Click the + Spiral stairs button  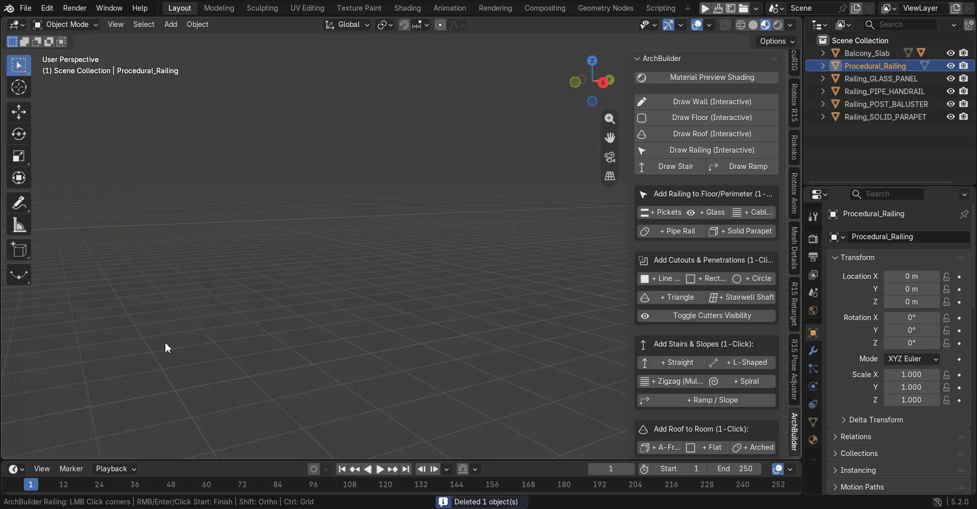coord(741,381)
